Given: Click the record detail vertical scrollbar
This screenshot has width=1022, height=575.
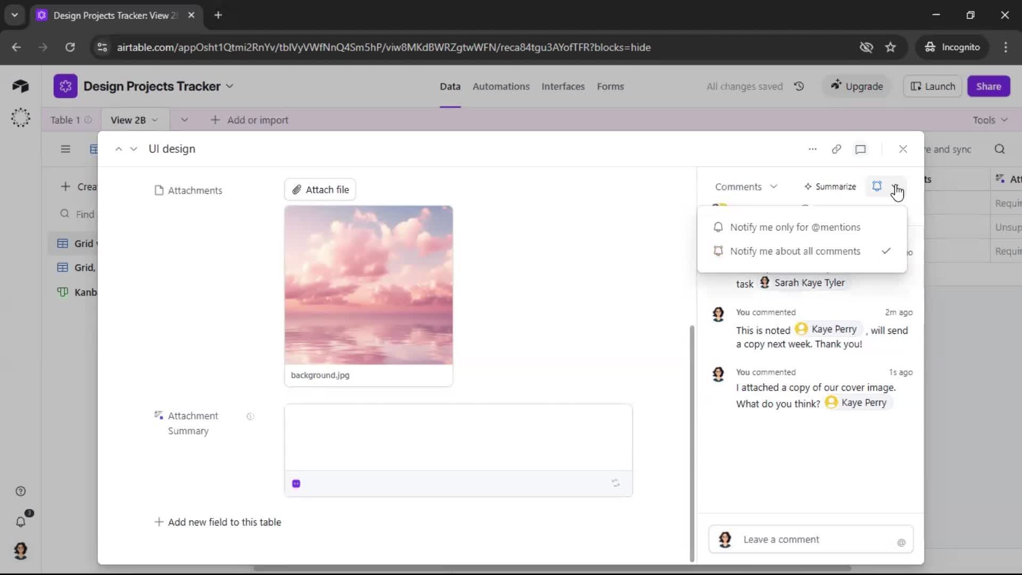Looking at the screenshot, I should tap(692, 443).
